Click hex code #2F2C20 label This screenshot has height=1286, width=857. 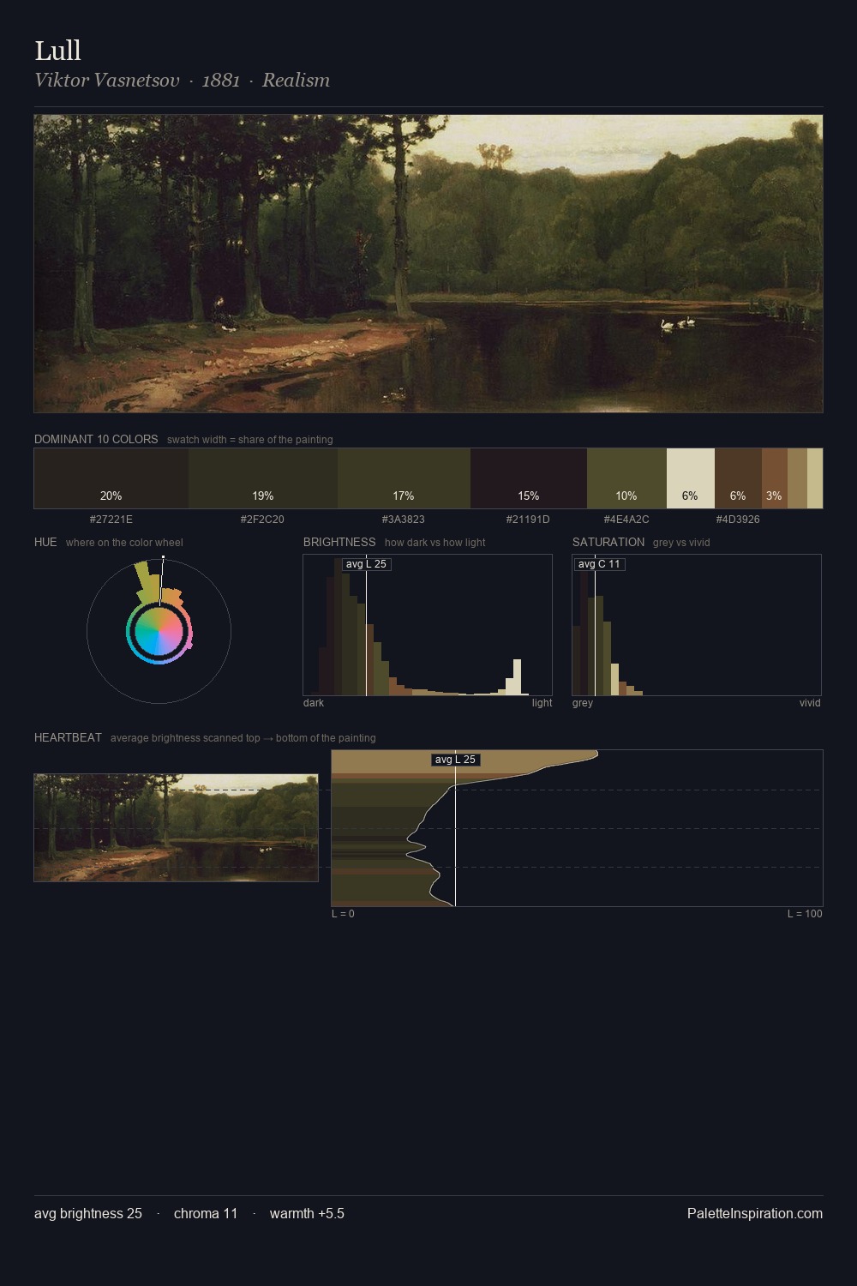pos(262,520)
